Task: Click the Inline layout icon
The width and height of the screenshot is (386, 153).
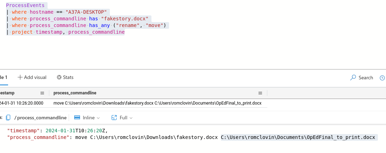Action: tap(77, 118)
